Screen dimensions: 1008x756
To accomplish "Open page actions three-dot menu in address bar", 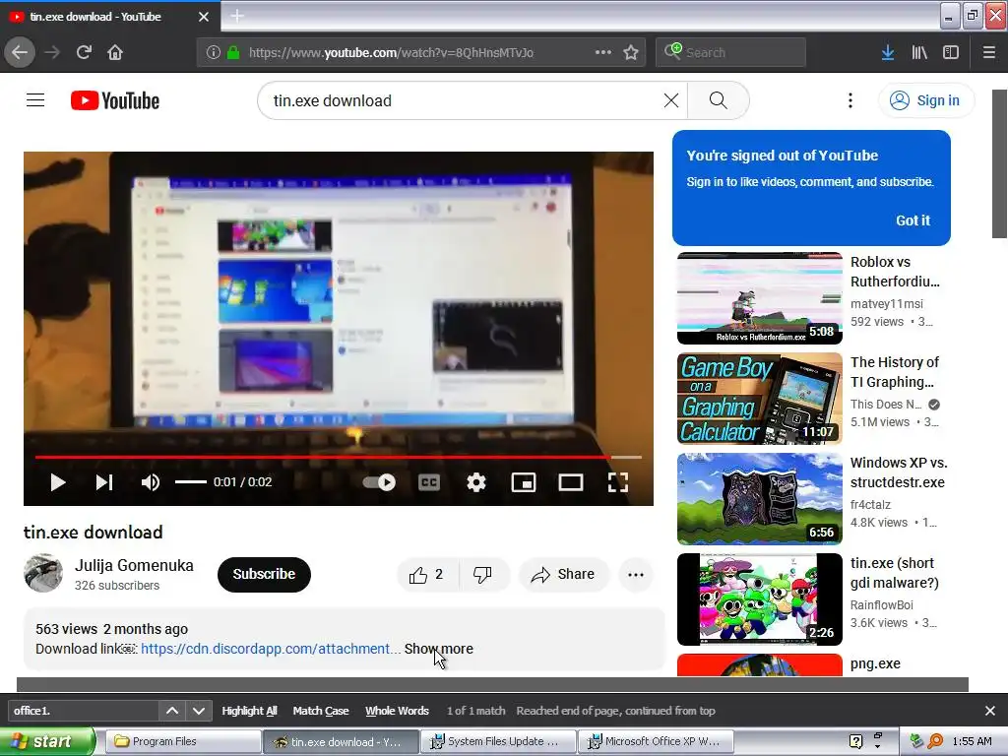I will pos(603,52).
